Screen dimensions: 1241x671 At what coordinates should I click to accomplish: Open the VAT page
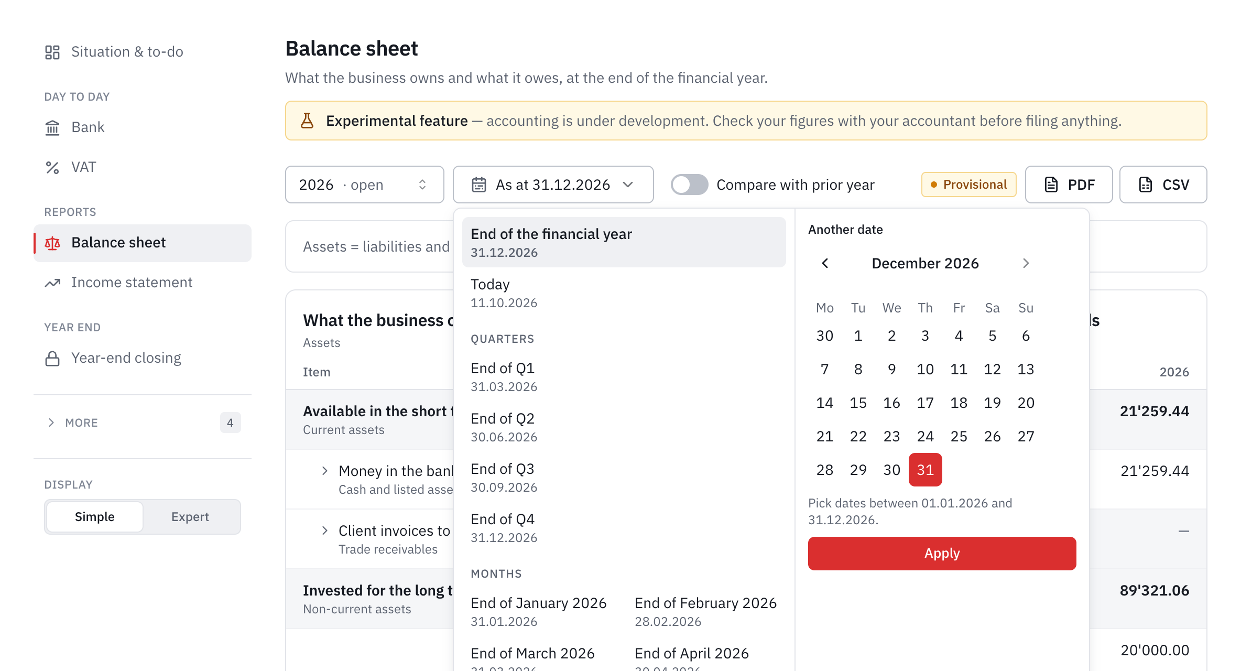pyautogui.click(x=143, y=167)
